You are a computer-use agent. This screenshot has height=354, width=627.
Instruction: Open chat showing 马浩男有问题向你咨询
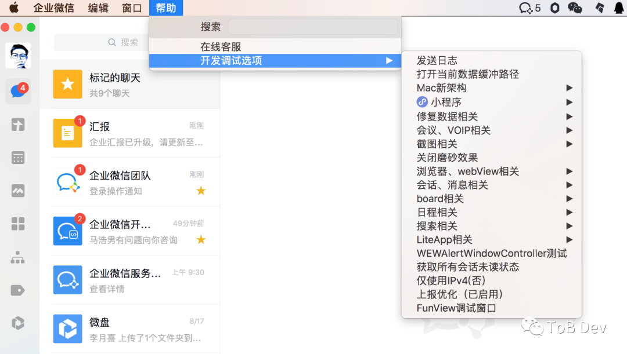[x=130, y=231]
